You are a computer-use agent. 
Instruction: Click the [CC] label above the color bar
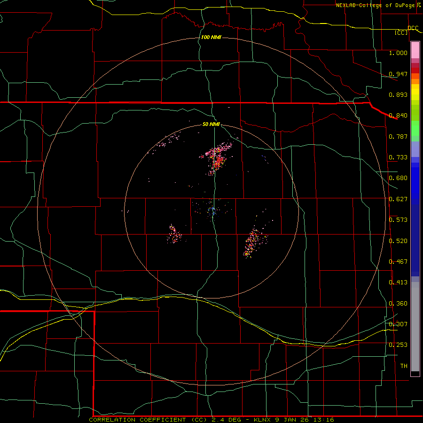[x=401, y=32]
